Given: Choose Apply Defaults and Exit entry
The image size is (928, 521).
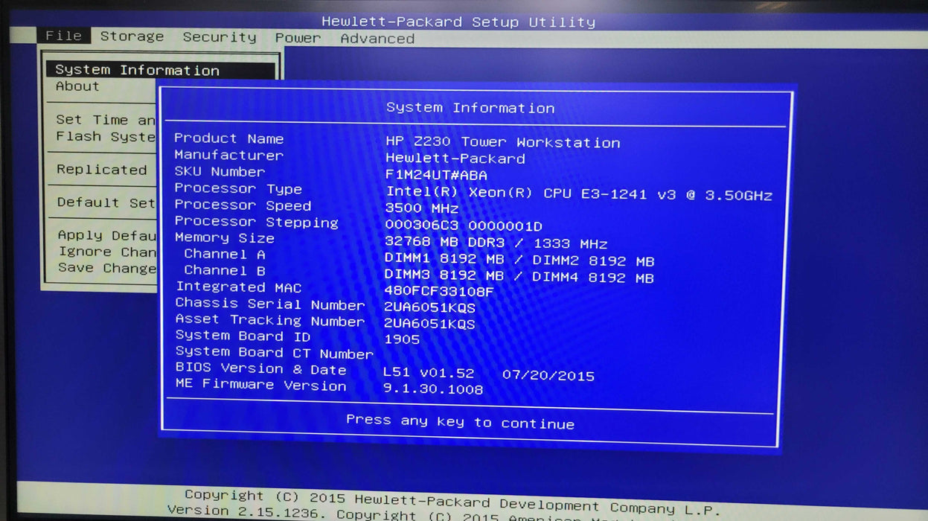Looking at the screenshot, I should (107, 235).
